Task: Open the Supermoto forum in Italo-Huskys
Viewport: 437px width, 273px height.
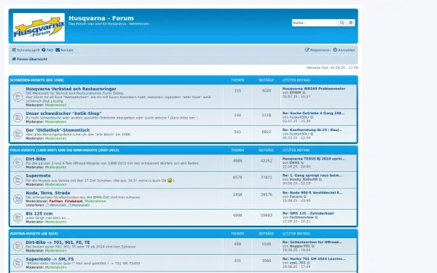Action: 38,175
